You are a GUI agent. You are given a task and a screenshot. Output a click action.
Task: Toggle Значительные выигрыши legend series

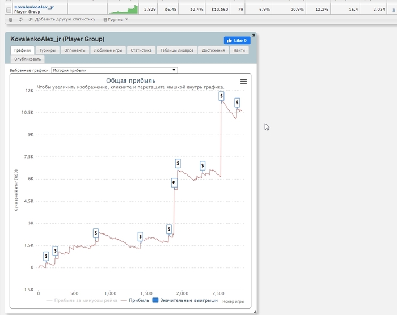click(185, 300)
